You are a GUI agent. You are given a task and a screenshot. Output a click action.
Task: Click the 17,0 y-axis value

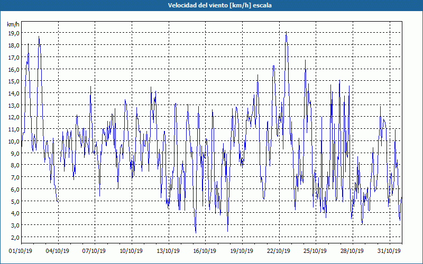point(14,57)
